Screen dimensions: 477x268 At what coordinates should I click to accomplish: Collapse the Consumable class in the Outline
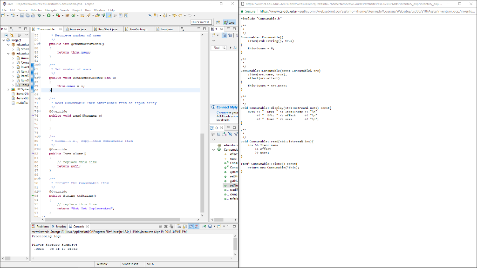(x=213, y=150)
